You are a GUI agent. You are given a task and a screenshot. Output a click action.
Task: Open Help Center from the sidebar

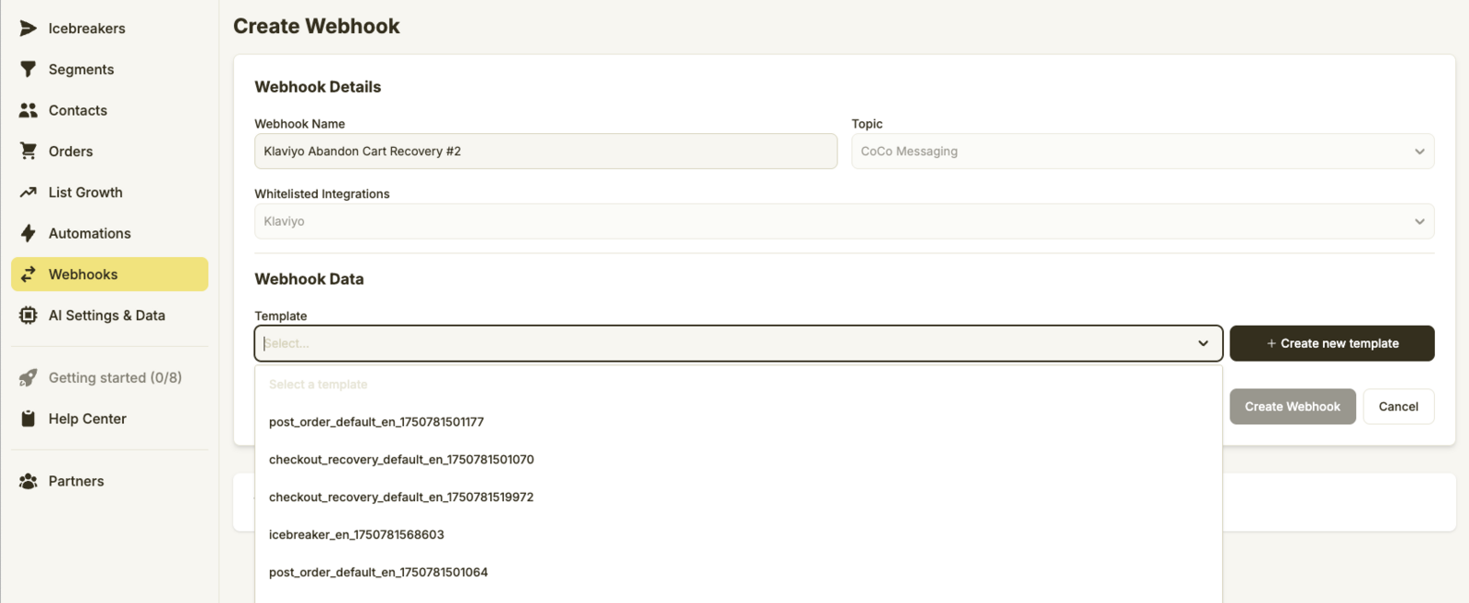click(87, 419)
